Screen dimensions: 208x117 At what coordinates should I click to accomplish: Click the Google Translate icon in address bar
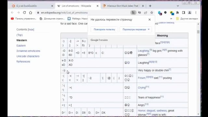pos(133,13)
